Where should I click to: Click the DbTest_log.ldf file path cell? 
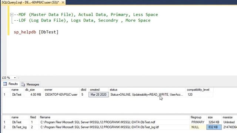tap(114, 127)
